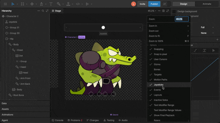
Task: Expand Group 30 tree arrow
Action: 9,33
